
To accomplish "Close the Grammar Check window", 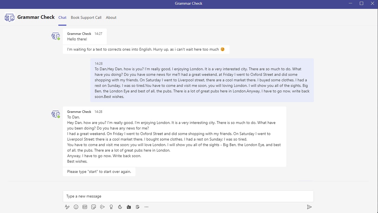I will tap(372, 3).
